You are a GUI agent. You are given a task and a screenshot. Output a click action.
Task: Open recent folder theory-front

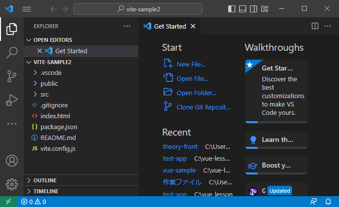(180, 147)
